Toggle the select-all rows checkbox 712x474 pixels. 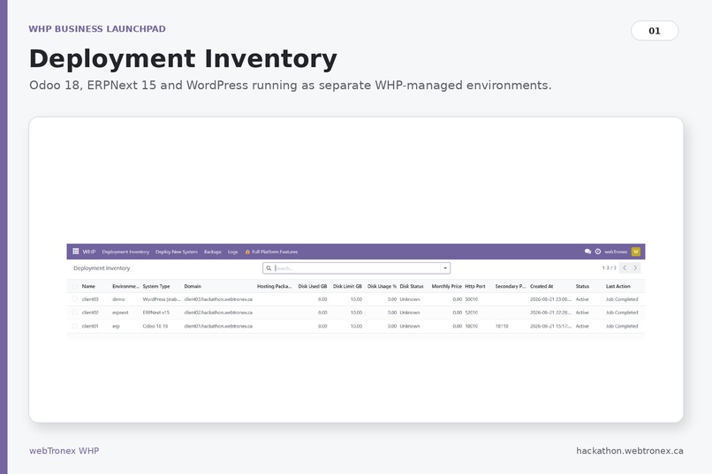[x=75, y=286]
